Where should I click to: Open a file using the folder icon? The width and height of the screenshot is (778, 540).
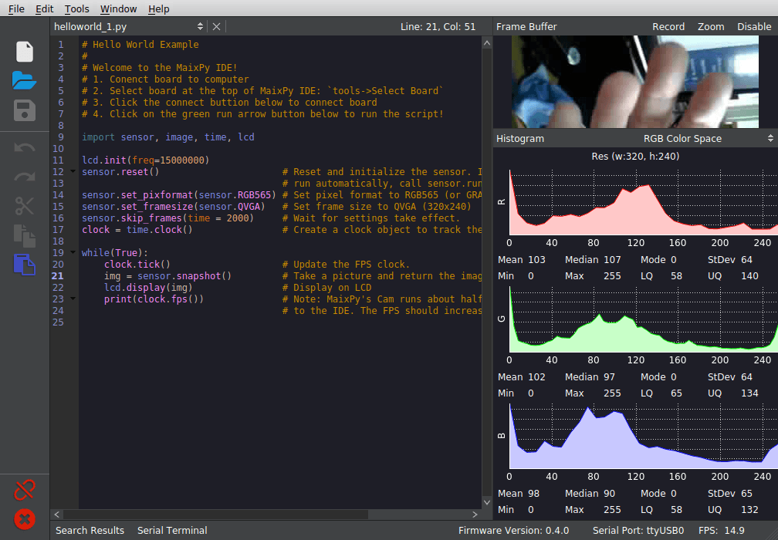coord(25,80)
